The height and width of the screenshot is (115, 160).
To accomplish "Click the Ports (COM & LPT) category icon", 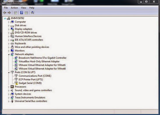I will (x=12, y=72).
